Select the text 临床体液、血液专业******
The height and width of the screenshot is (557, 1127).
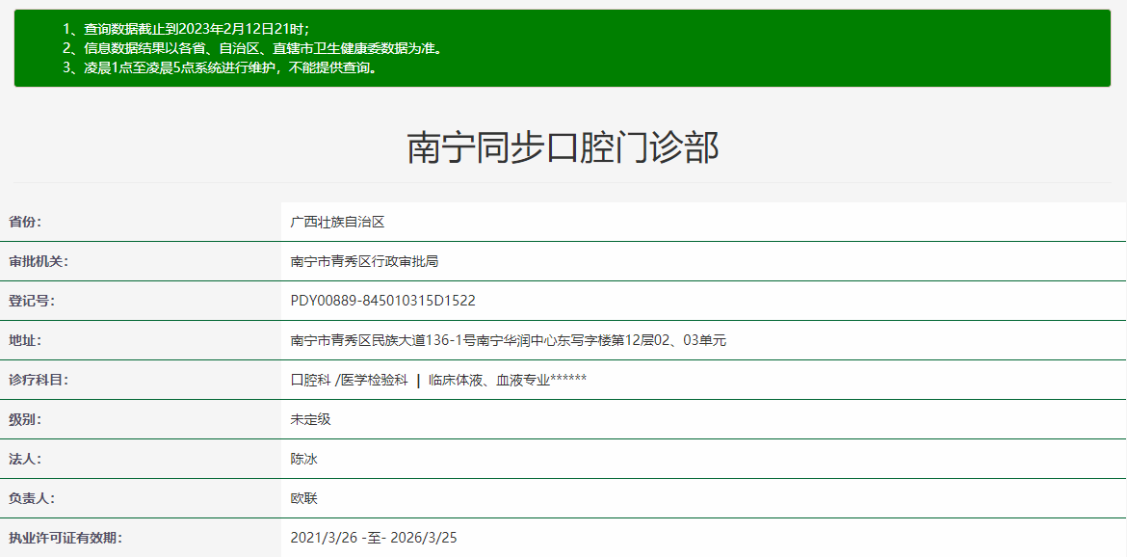(x=508, y=381)
